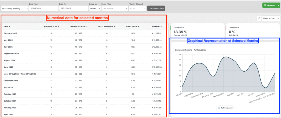The height and width of the screenshot is (118, 281).
Task: Expand the Sheet + Chart view selector
Action: (x=271, y=18)
